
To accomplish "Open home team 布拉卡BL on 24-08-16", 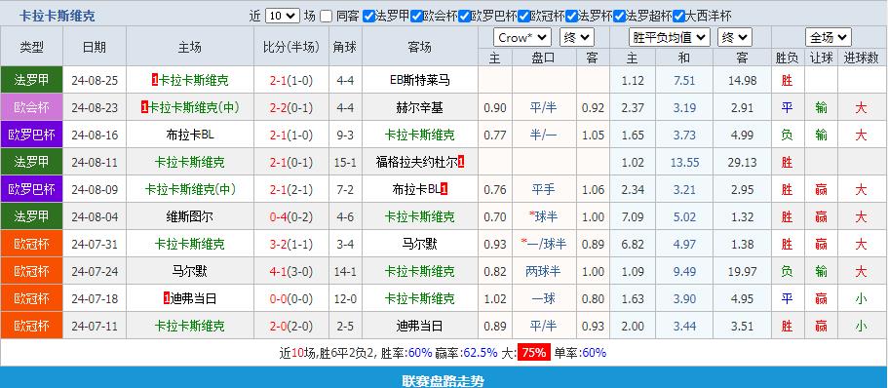I will tap(190, 135).
